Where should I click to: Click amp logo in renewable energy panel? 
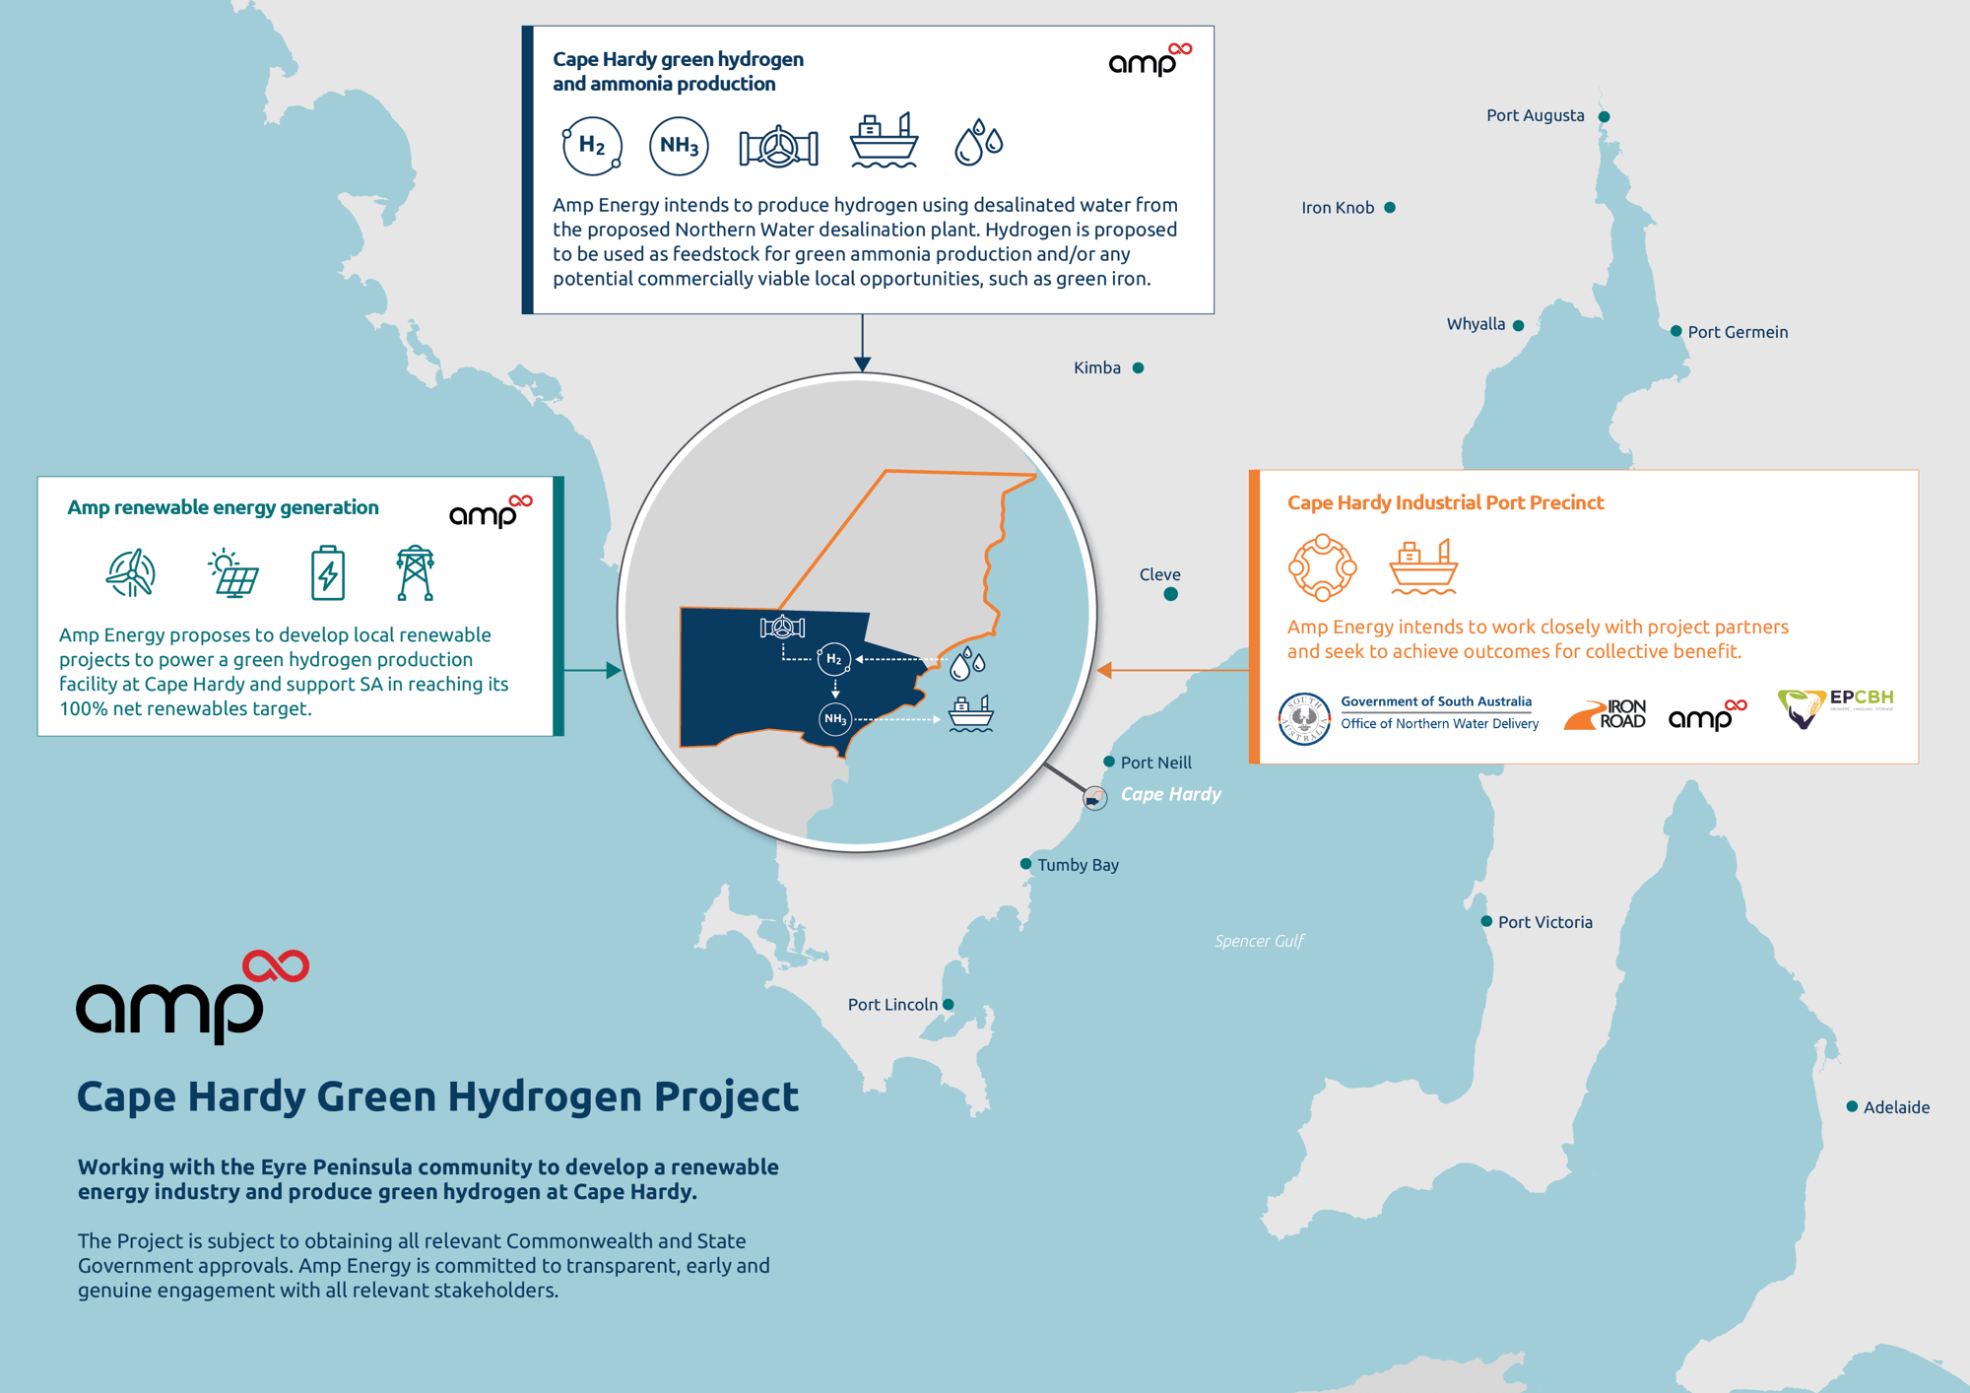(x=491, y=511)
